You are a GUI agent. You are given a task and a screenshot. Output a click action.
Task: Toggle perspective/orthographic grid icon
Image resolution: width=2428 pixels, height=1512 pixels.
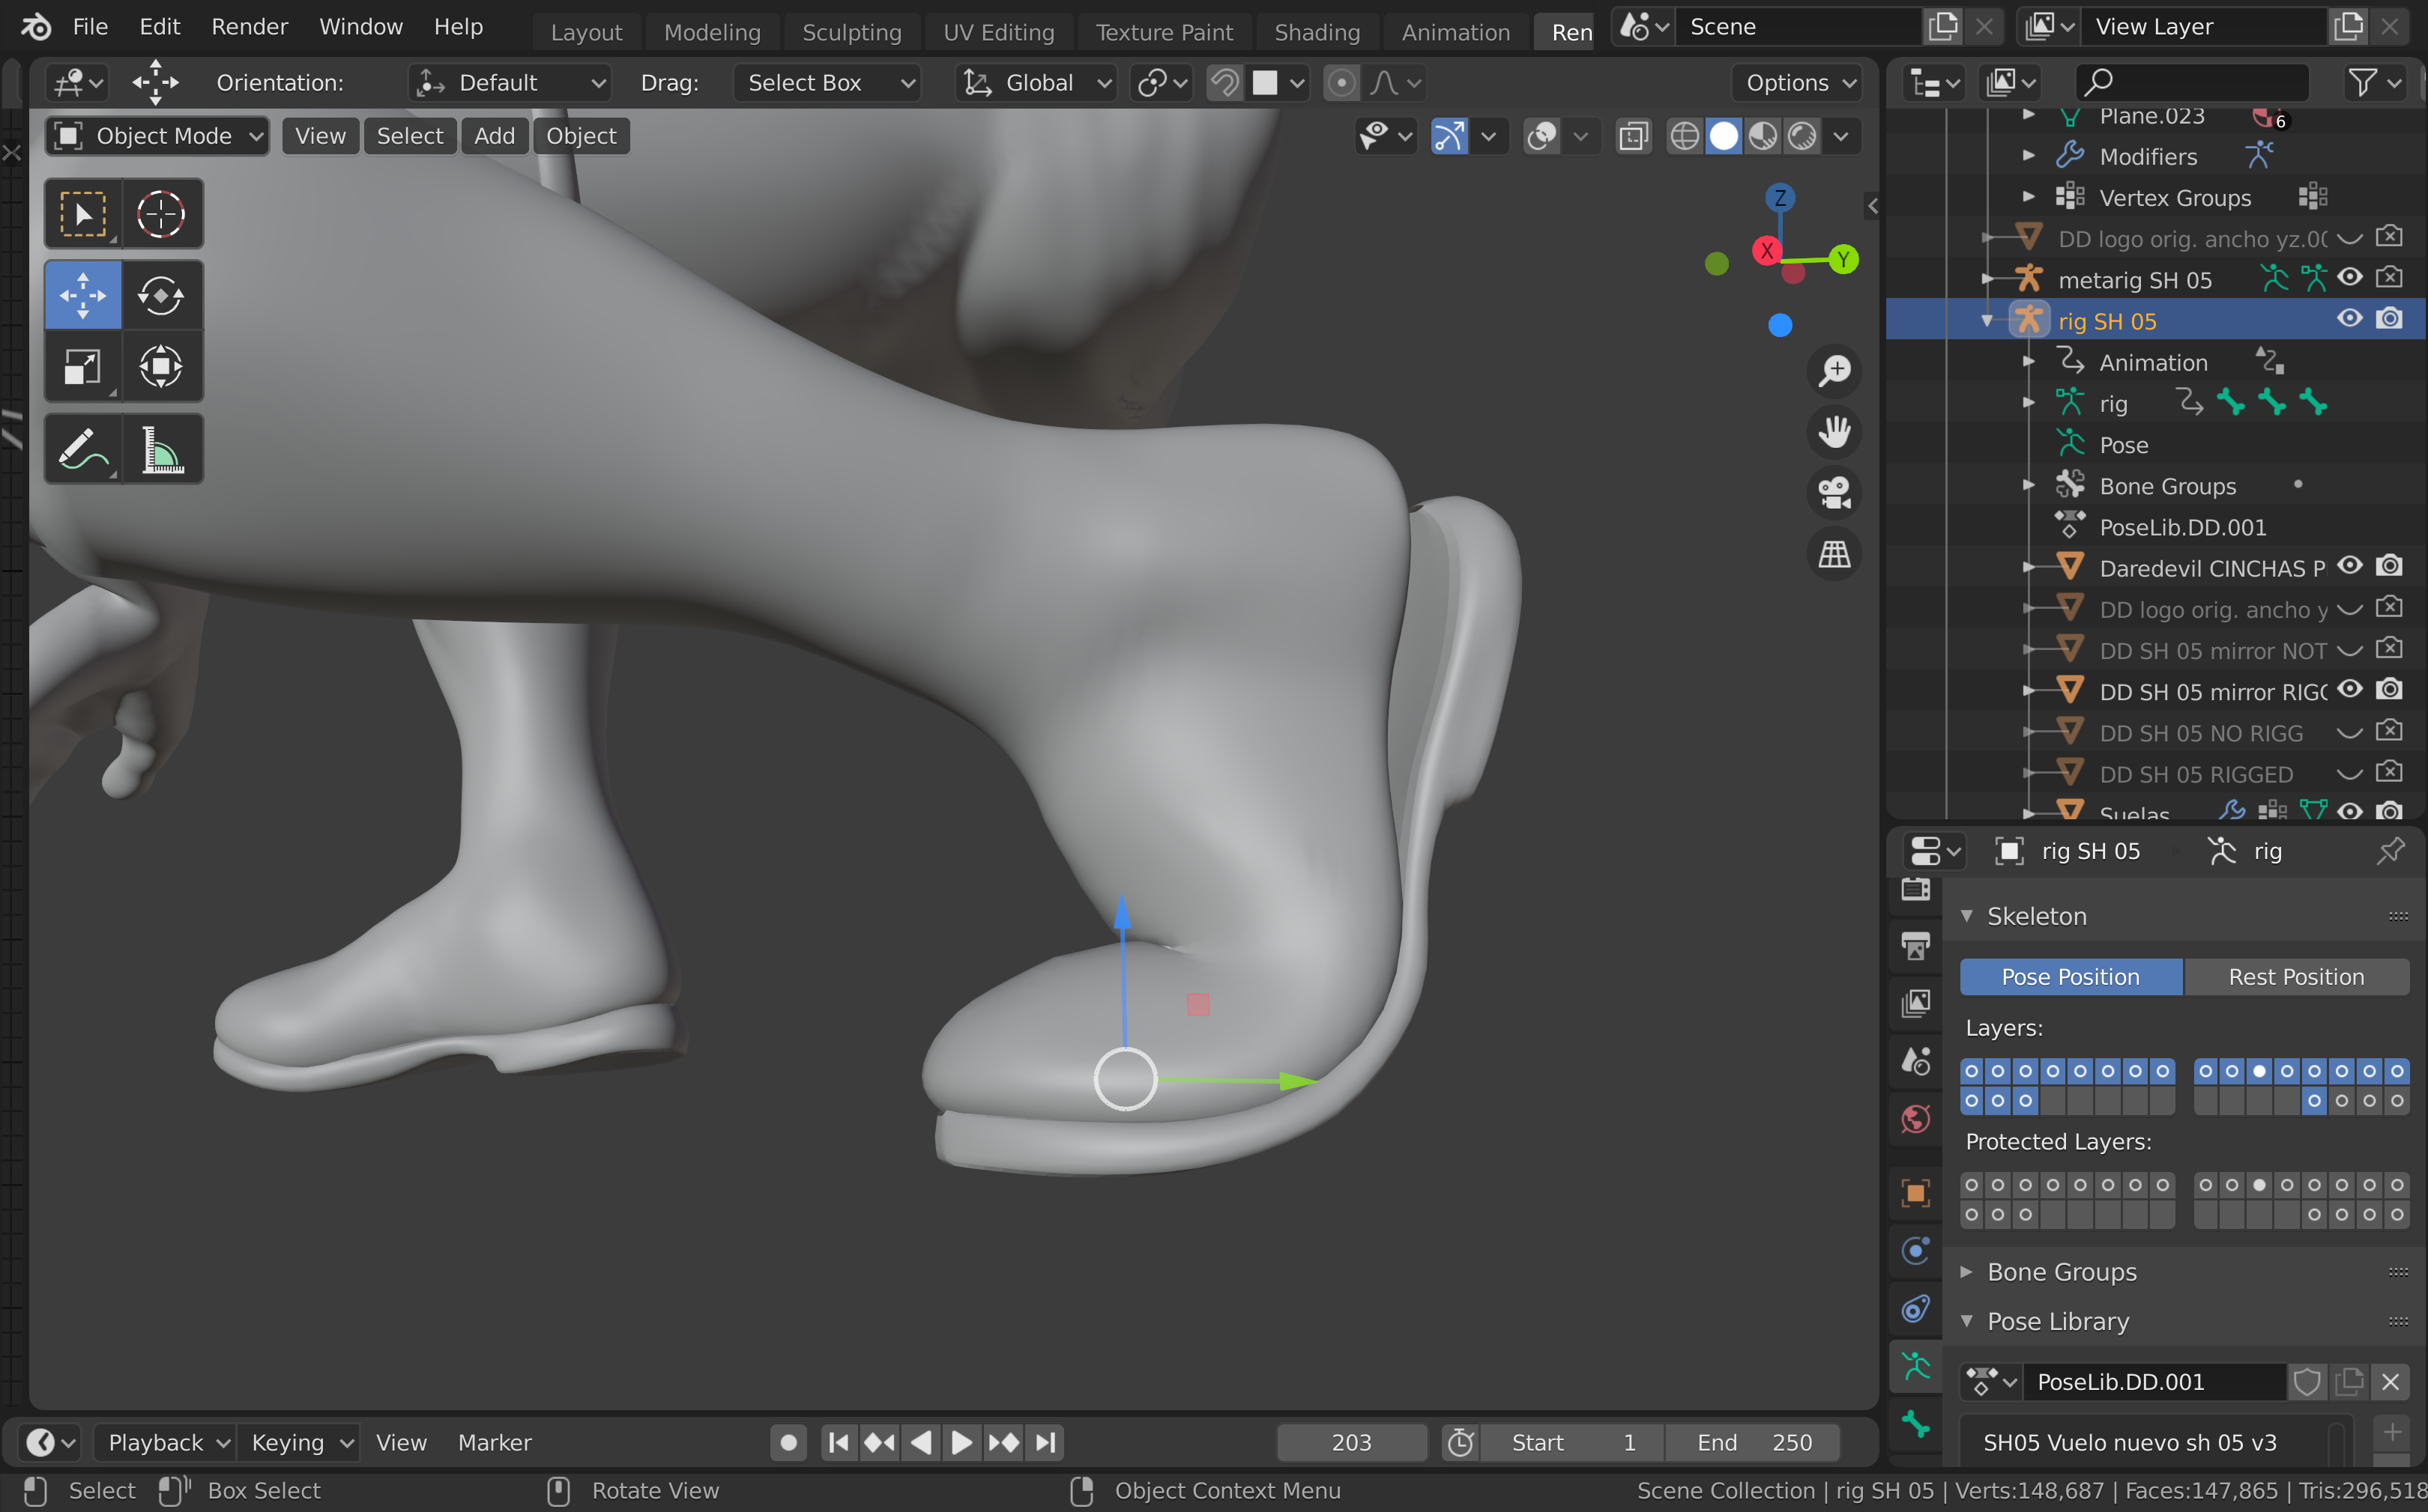[x=1834, y=554]
